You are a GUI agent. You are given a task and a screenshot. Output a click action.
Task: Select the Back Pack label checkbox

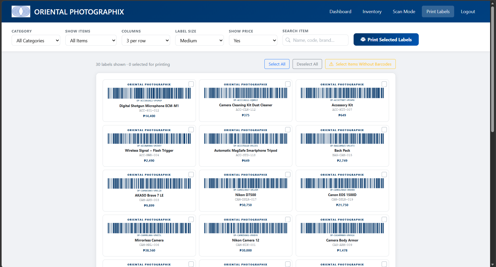[x=384, y=130]
